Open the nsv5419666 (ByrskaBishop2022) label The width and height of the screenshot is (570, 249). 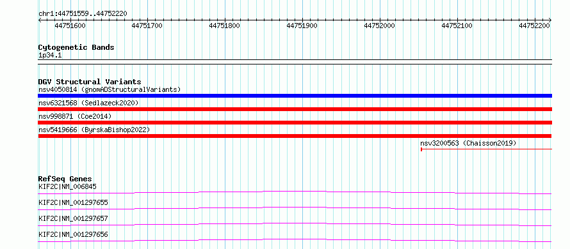(94, 130)
